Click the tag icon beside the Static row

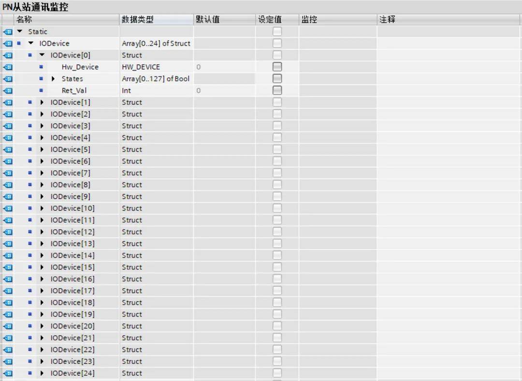click(8, 32)
